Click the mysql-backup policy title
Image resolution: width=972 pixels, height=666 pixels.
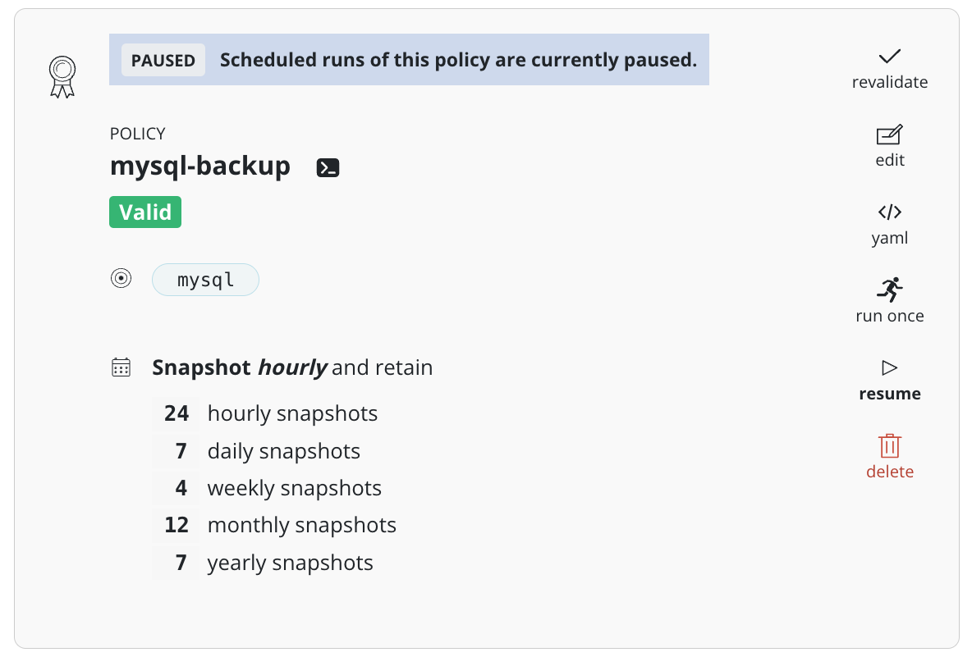click(x=200, y=166)
